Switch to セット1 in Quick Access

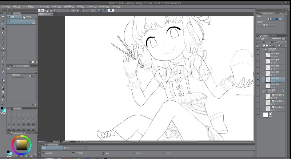[x=52, y=148]
